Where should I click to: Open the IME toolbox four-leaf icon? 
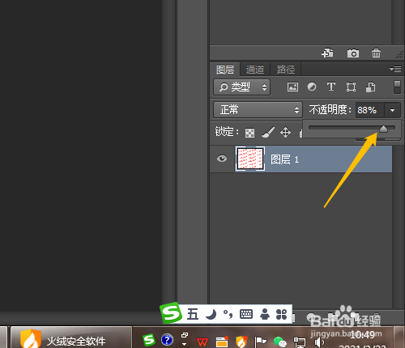[281, 314]
